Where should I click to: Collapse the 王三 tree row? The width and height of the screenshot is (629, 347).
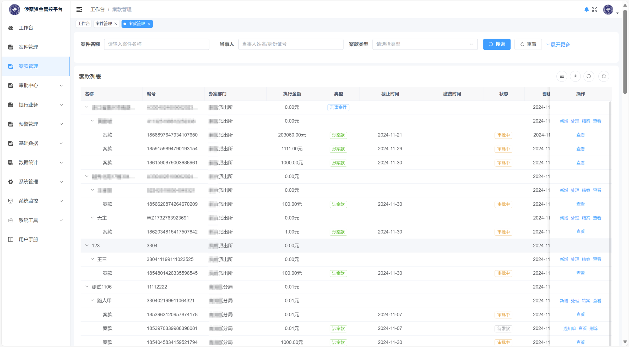[x=92, y=259]
